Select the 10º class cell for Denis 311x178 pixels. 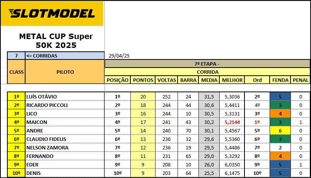[x=16, y=173]
